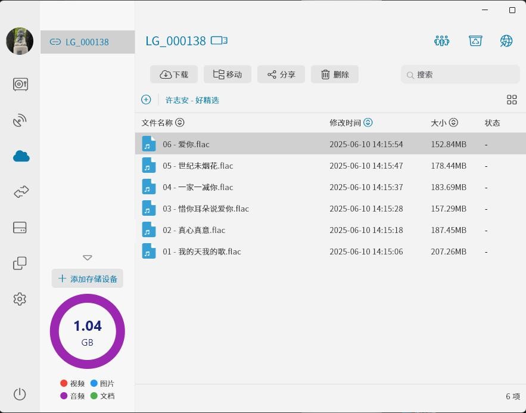The image size is (526, 413).
Task: Select the cloud icon in sidebar
Action: coord(21,156)
